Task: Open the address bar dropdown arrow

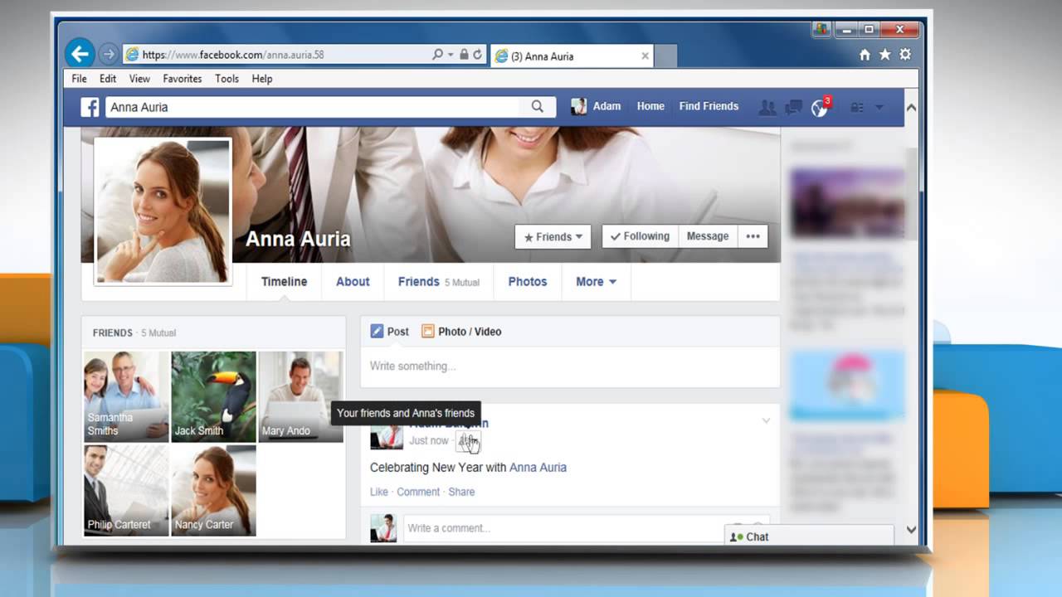Action: coord(451,55)
